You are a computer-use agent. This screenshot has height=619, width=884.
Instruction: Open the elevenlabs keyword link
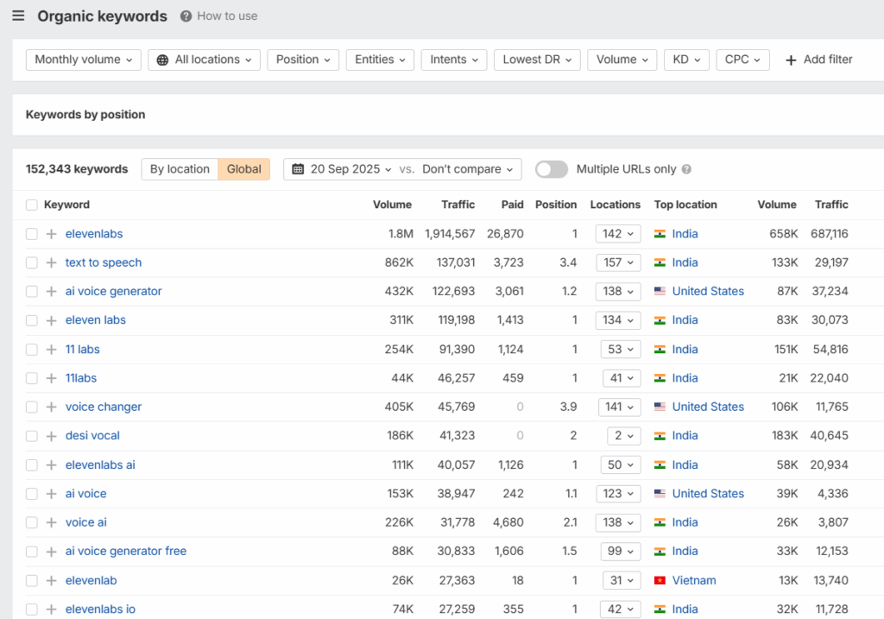(x=94, y=234)
